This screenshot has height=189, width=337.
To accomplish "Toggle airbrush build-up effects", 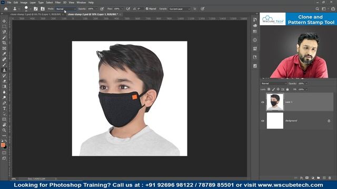I will click(x=128, y=9).
